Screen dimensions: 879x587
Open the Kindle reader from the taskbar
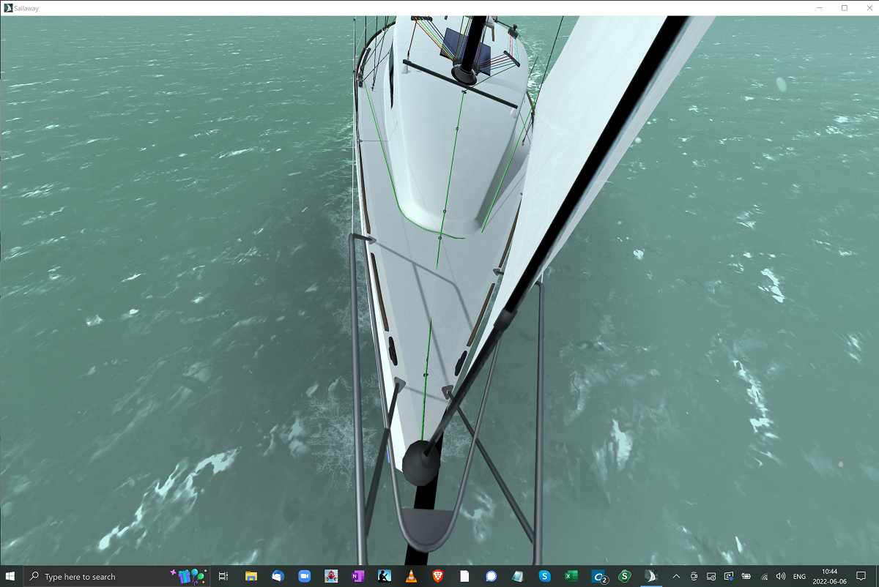[385, 576]
